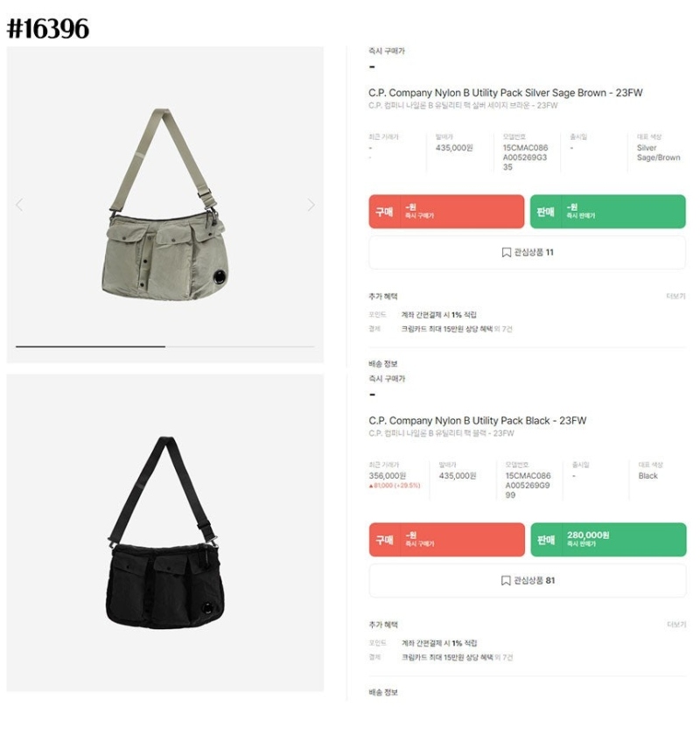This screenshot has height=735, width=700.
Task: Click the 외 7건 link for the black bag
Action: tap(503, 657)
